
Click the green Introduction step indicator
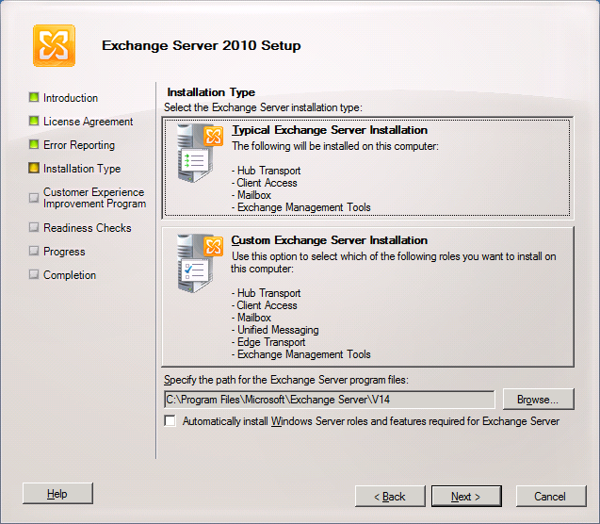[x=34, y=97]
